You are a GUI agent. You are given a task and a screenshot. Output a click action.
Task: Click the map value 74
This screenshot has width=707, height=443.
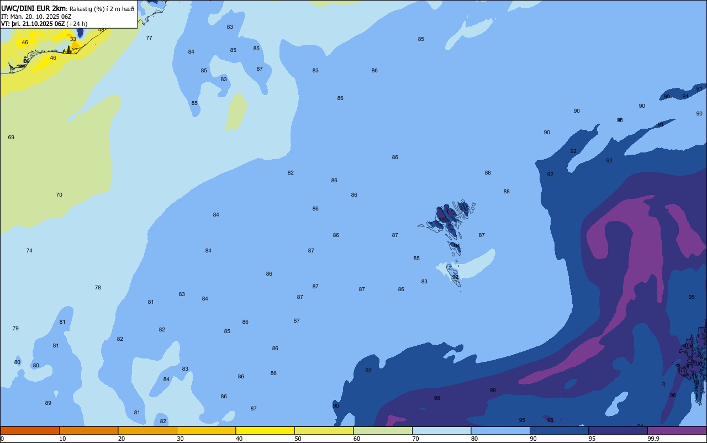29,251
